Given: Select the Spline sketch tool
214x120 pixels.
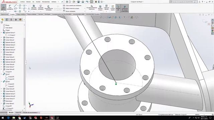Looking at the screenshot, I should [24, 6].
